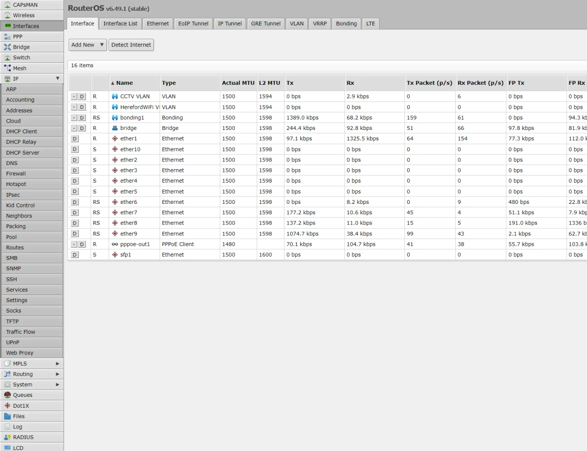This screenshot has height=451, width=587.
Task: Remove the HerefordWiFi VLAN with minus button
Action: [74, 107]
